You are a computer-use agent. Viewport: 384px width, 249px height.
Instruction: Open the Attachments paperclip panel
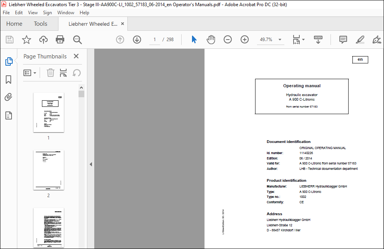pyautogui.click(x=8, y=97)
